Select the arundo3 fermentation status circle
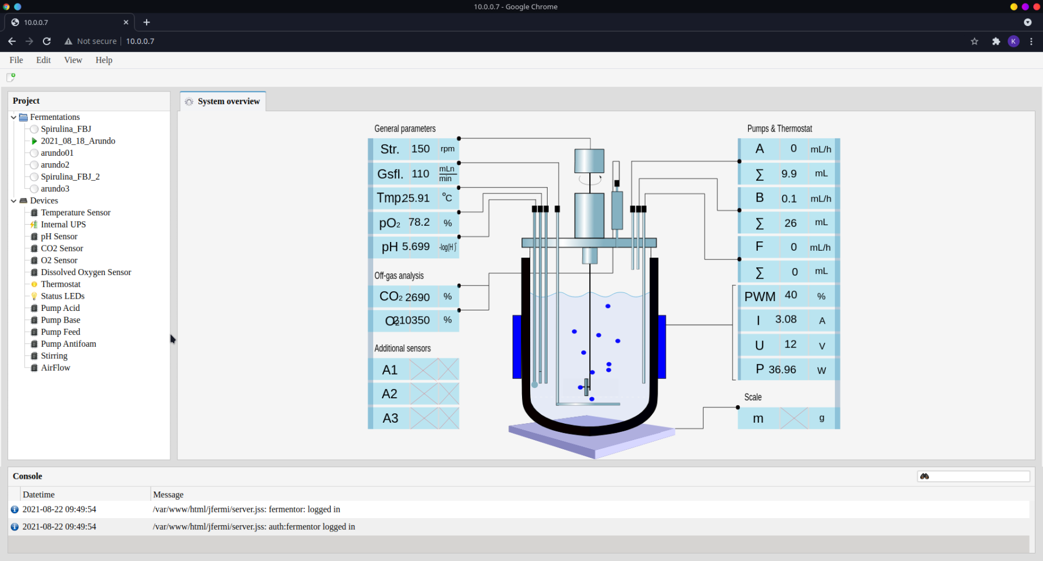Viewport: 1043px width, 561px height. point(34,189)
